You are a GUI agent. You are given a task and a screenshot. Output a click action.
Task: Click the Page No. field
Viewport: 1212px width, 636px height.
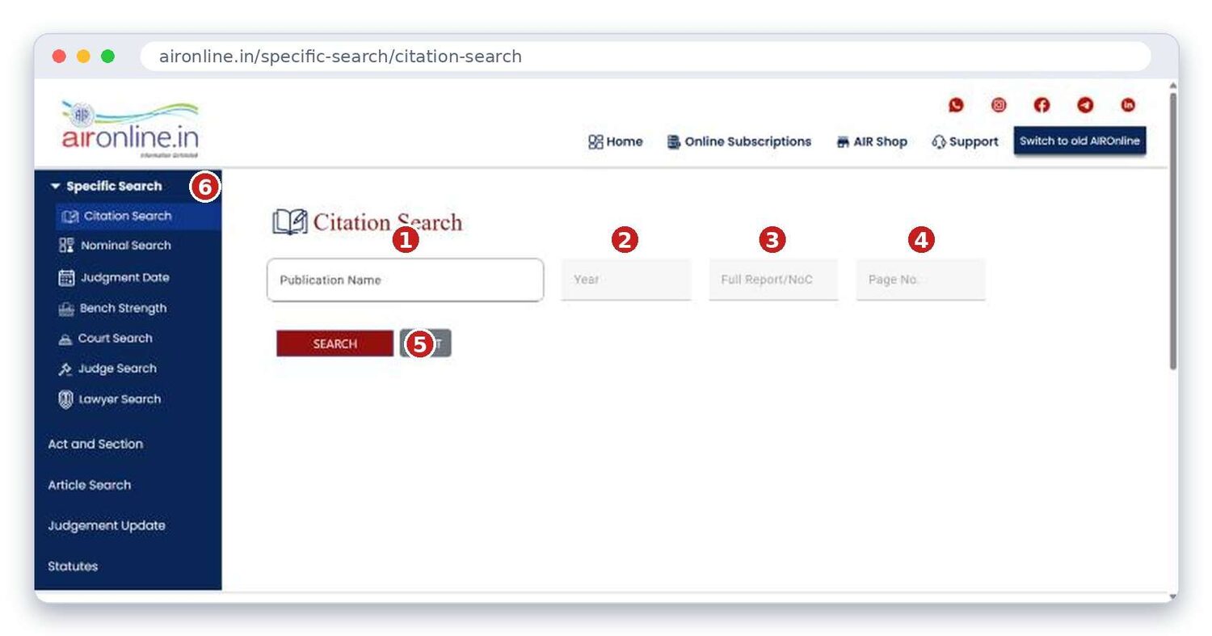pyautogui.click(x=920, y=280)
